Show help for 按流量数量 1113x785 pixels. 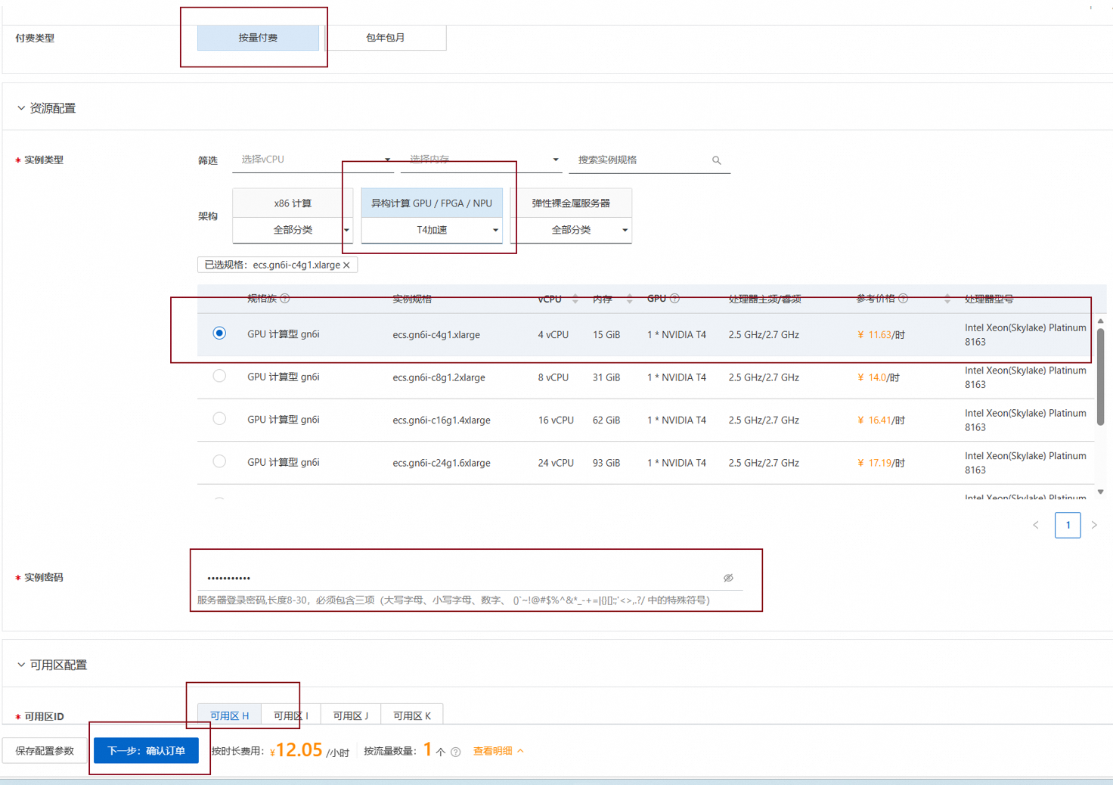(456, 752)
